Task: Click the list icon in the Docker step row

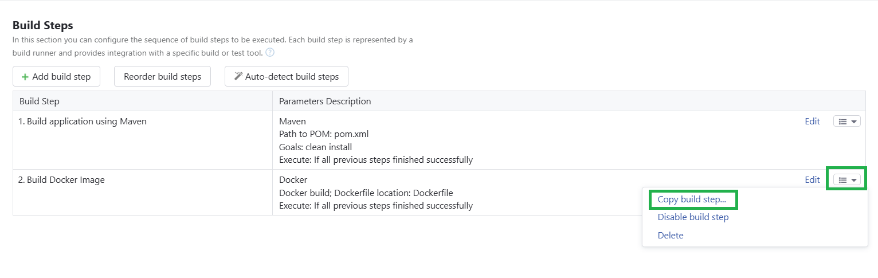Action: [842, 180]
